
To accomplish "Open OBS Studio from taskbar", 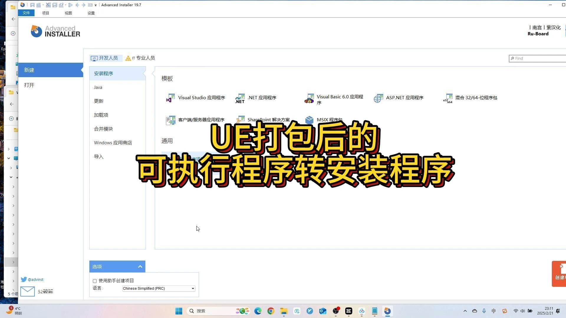I will click(x=336, y=311).
